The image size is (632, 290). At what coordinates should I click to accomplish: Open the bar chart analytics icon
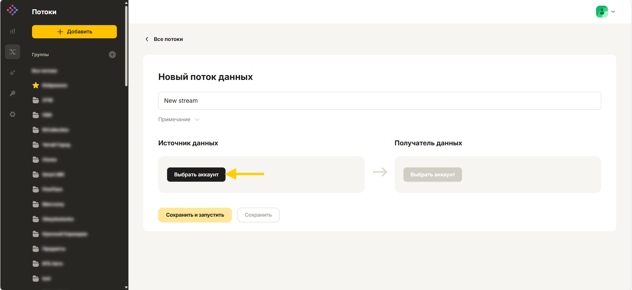[13, 31]
